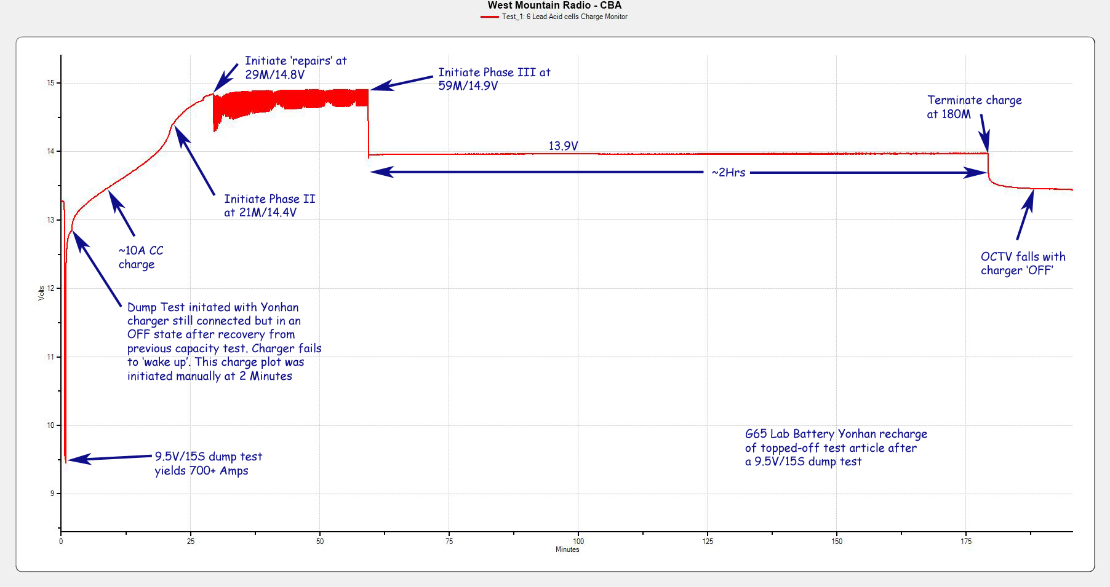Click the OCTV falls with charger 'OFF' text
This screenshot has width=1110, height=587.
1023,263
